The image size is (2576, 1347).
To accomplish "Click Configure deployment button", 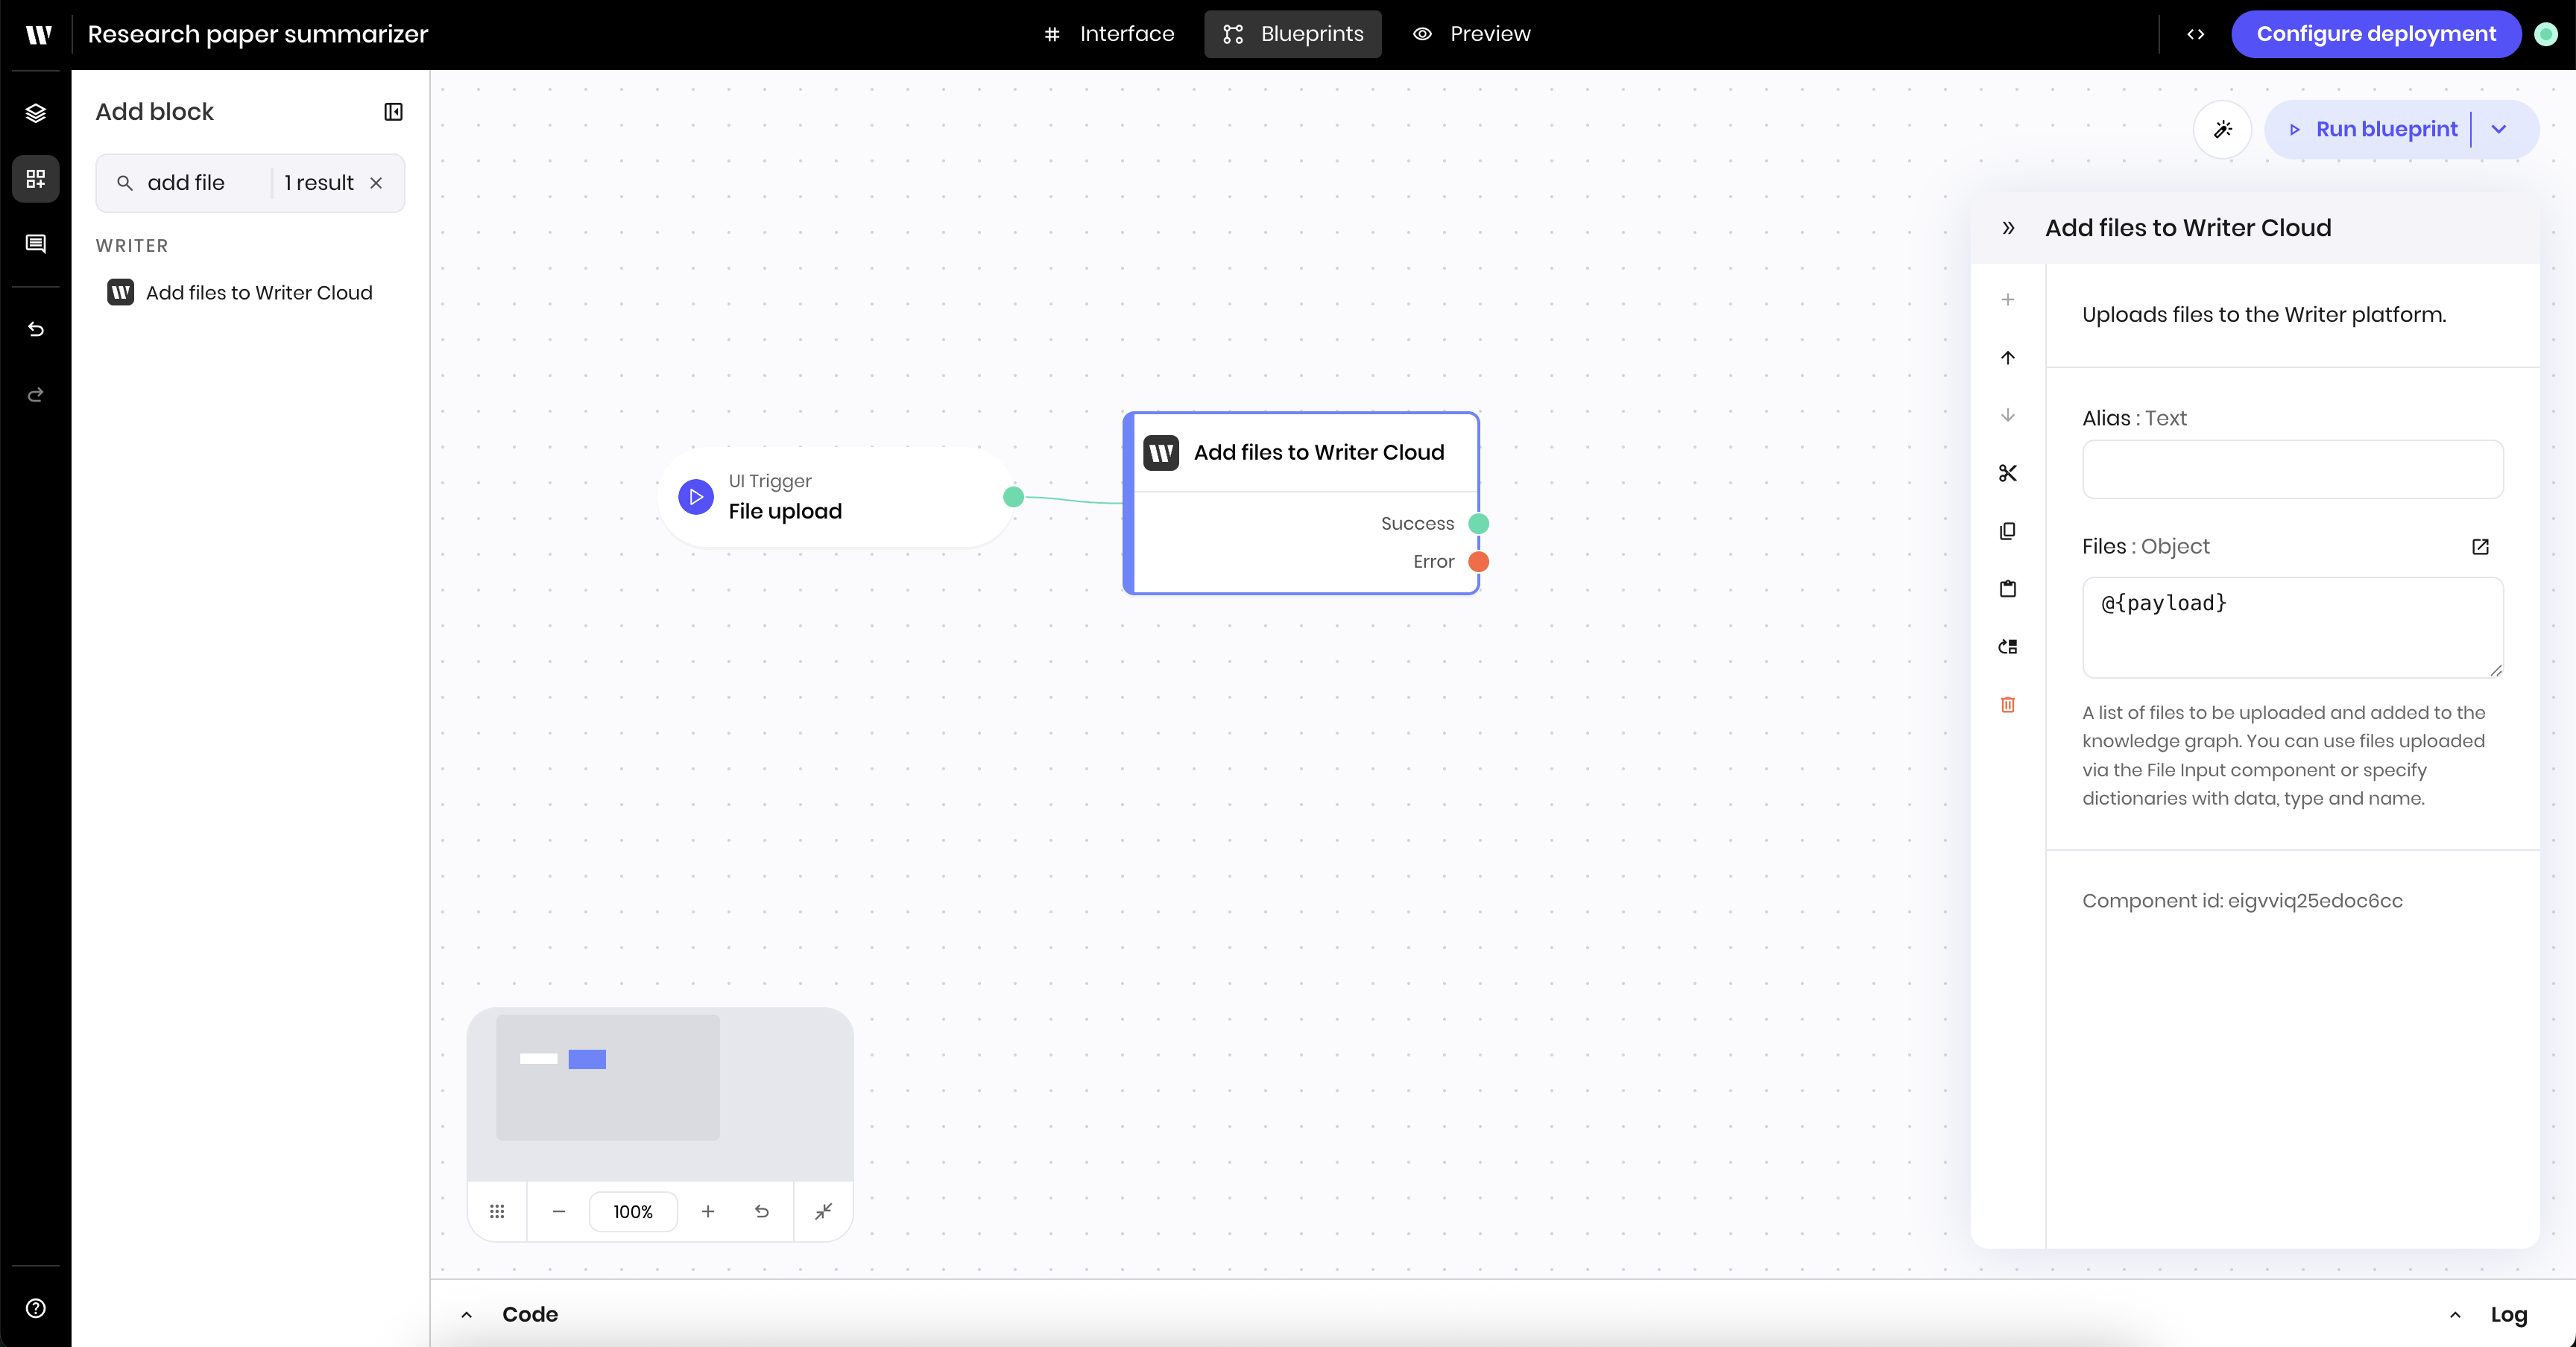I will point(2375,34).
